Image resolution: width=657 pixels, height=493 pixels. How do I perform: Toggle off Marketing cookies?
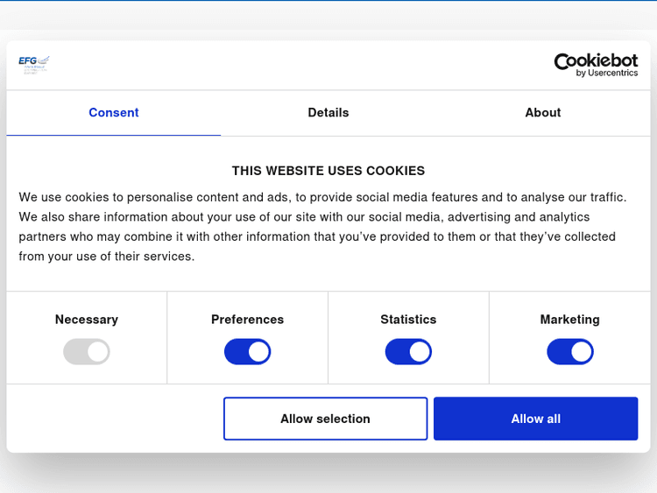pos(570,352)
